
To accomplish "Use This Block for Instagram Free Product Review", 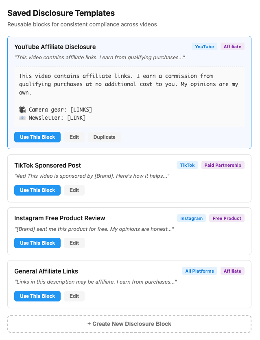I will pyautogui.click(x=37, y=243).
